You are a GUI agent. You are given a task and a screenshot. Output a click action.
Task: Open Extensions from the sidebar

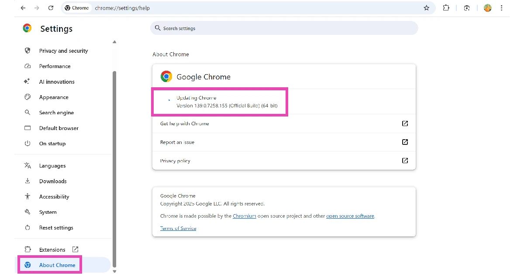click(x=52, y=250)
